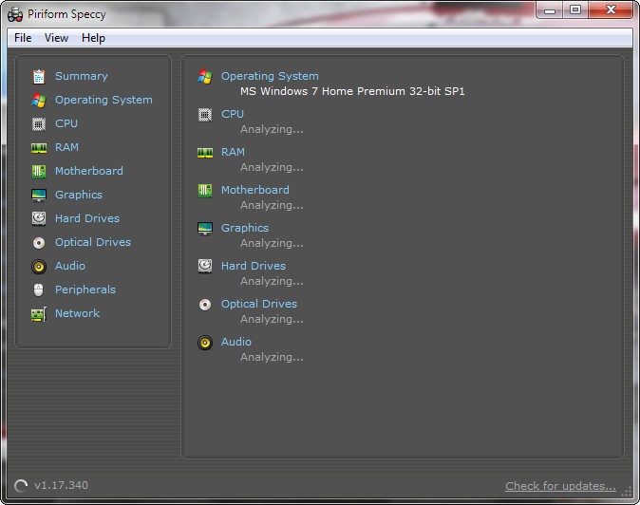Click the v1.17.340 version label
The height and width of the screenshot is (505, 640).
coord(61,485)
